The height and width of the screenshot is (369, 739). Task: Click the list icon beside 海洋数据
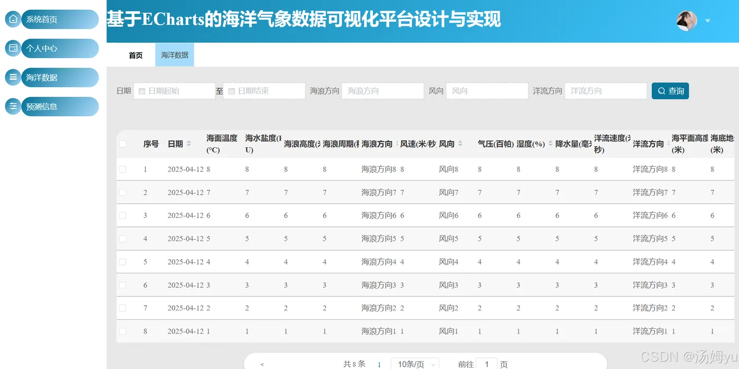click(x=13, y=77)
